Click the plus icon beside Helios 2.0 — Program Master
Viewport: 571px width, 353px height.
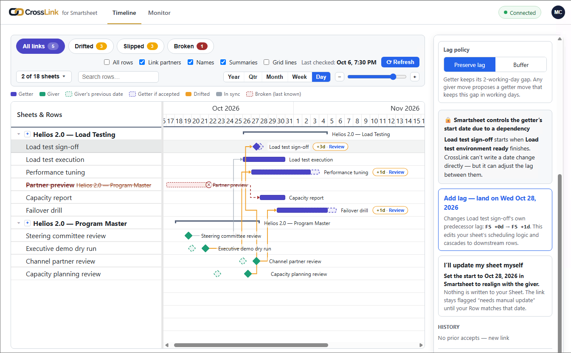coord(28,223)
